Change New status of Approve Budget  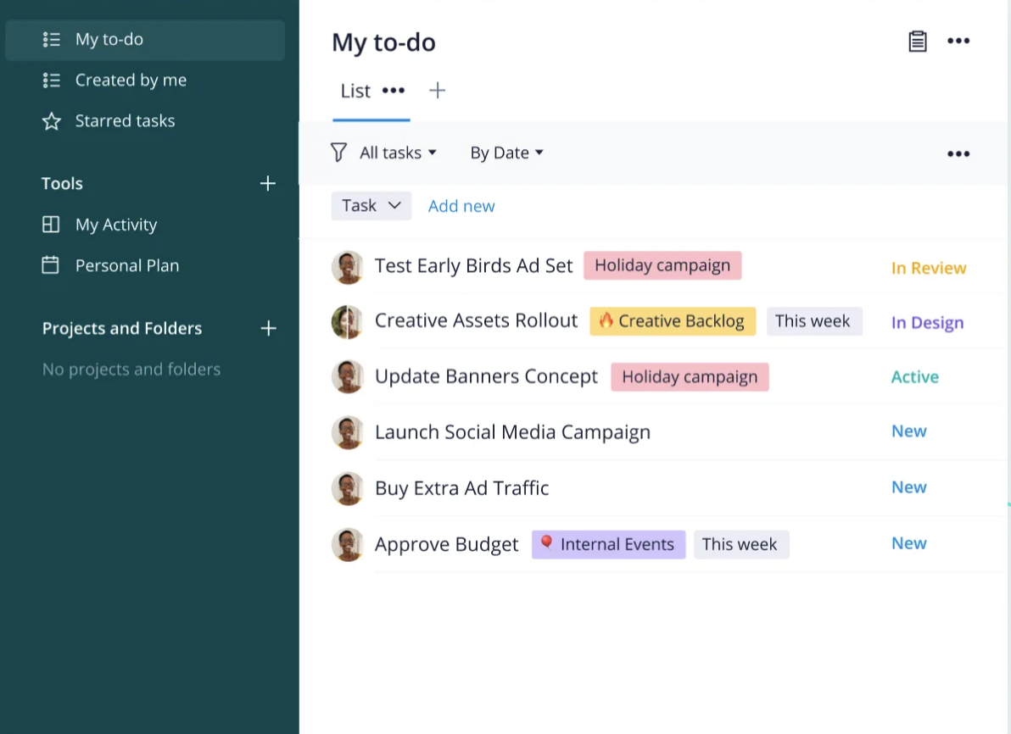(909, 543)
